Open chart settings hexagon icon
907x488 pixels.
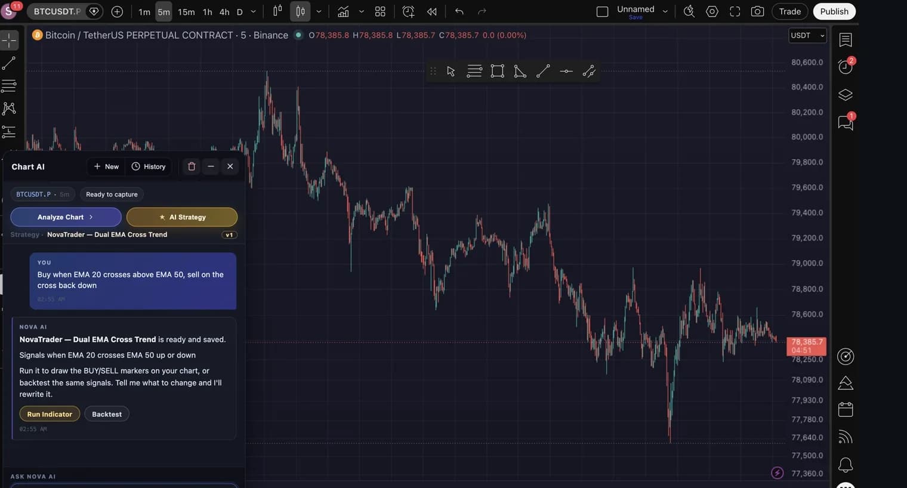click(712, 11)
